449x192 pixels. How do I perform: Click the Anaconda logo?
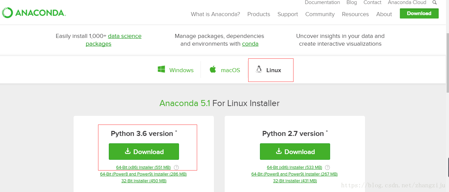(x=34, y=13)
